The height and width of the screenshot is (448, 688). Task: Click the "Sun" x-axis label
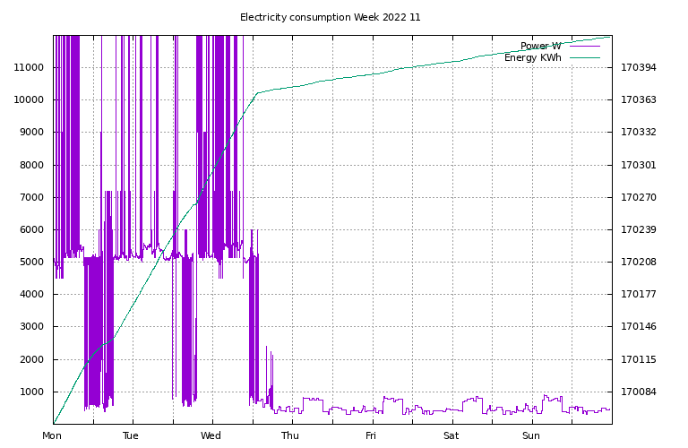click(x=531, y=435)
